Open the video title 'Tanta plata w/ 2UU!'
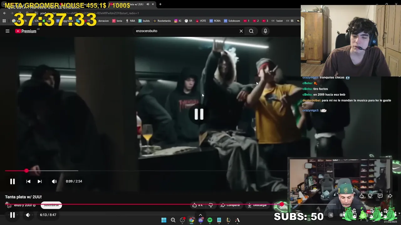The height and width of the screenshot is (225, 401). [x=23, y=197]
